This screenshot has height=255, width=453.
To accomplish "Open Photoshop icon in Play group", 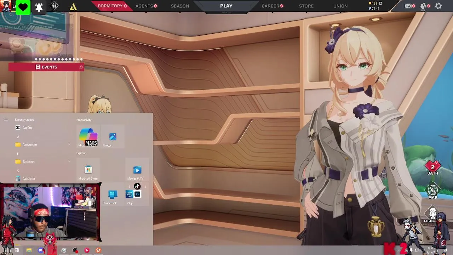I will tap(137, 194).
